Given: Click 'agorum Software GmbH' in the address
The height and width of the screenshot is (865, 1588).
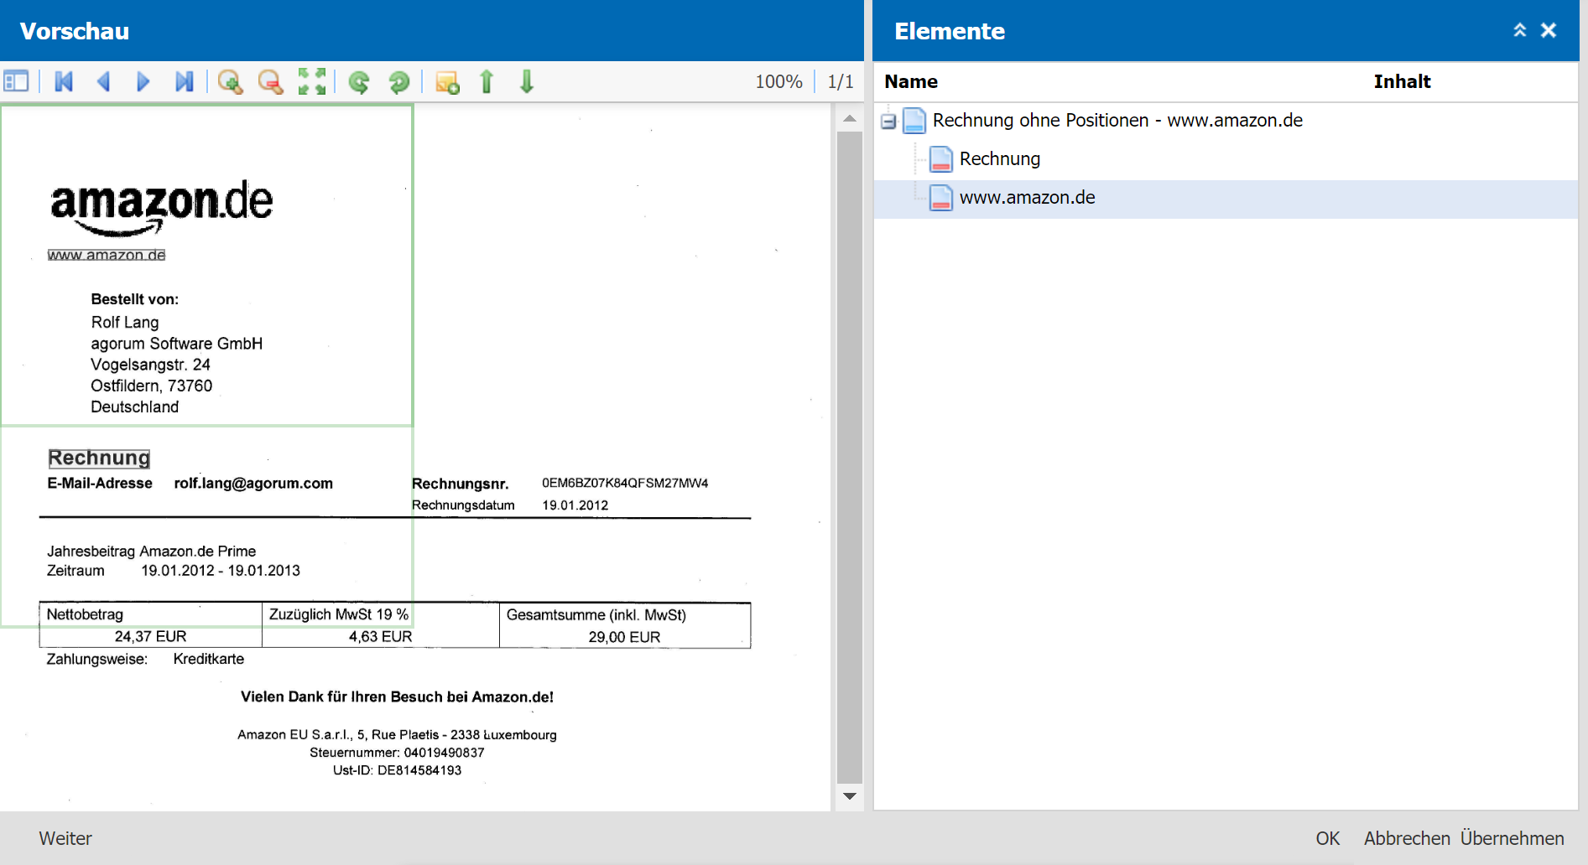Looking at the screenshot, I should [x=177, y=344].
